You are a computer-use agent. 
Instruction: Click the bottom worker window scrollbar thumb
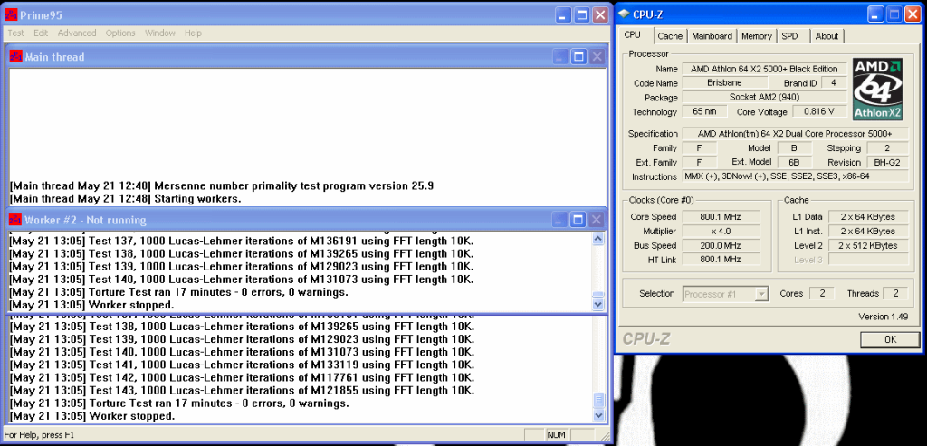[598, 401]
